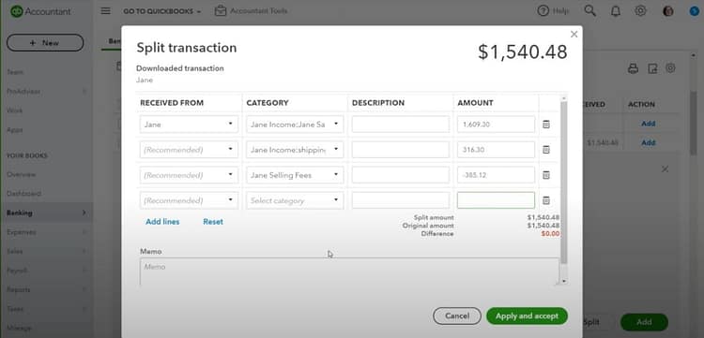
Task: Open Payroll in the sidebar
Action: tap(17, 271)
